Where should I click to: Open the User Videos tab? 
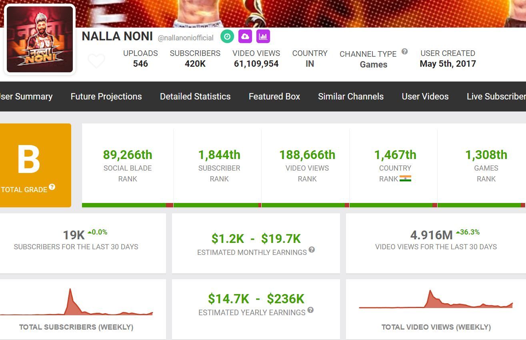pos(425,96)
